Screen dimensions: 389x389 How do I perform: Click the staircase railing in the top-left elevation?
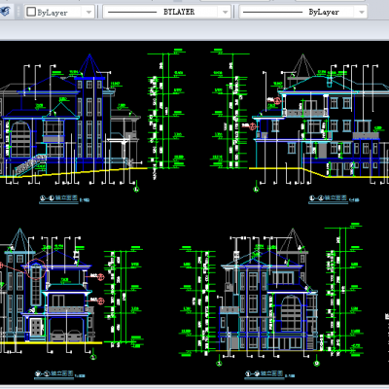click(x=30, y=164)
